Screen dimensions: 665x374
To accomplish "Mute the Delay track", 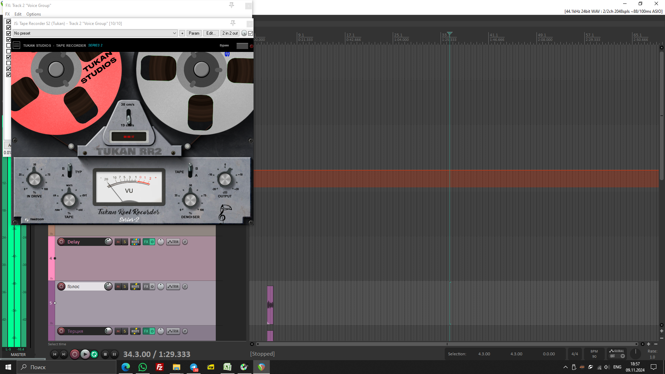I will 118,242.
